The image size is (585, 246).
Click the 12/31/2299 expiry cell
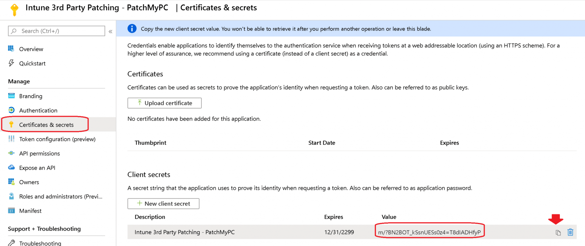(339, 232)
